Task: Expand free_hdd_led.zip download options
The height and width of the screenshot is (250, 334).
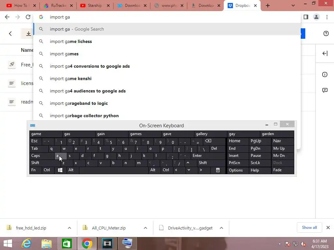Action: click(69, 228)
